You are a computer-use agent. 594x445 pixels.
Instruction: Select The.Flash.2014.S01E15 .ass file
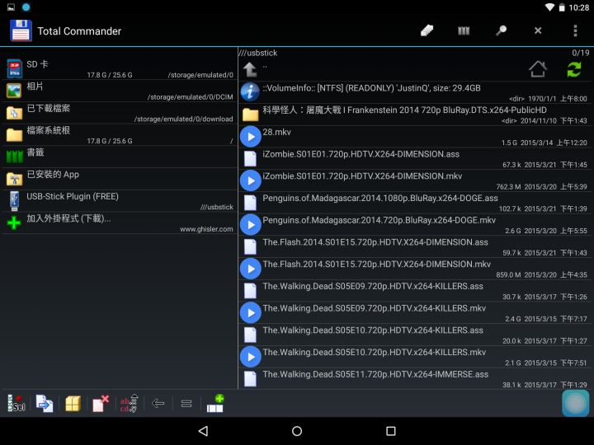tap(415, 246)
